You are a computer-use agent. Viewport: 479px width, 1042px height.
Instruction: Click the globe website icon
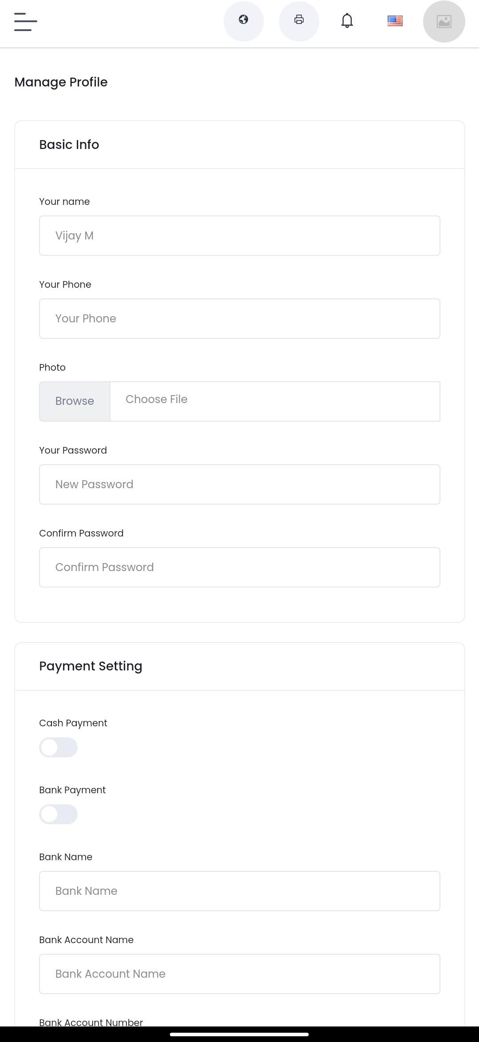pos(243,21)
